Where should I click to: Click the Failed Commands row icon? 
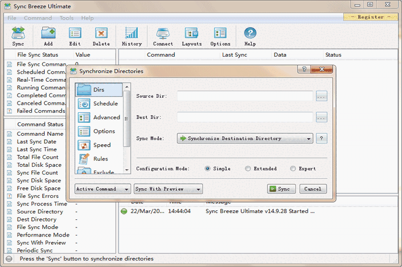(10, 111)
